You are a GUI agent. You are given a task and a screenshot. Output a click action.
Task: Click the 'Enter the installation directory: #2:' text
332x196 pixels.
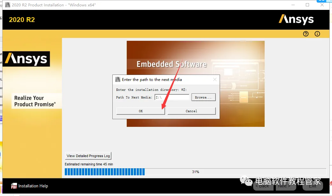(151, 90)
